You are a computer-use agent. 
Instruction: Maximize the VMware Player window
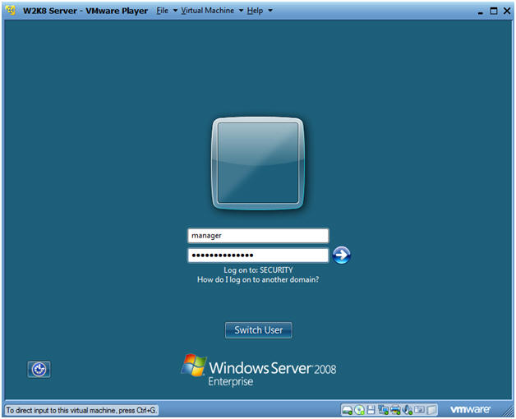494,11
